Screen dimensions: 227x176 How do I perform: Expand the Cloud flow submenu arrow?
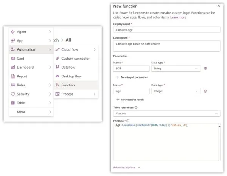click(95, 49)
